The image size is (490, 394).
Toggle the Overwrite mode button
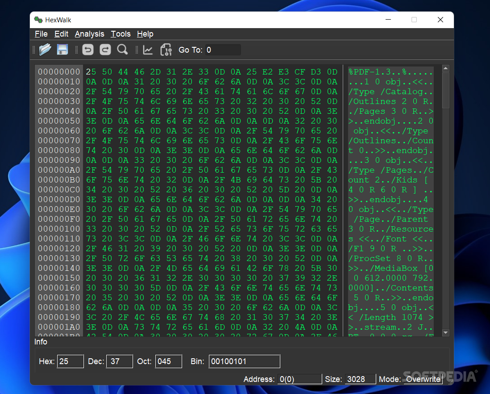click(423, 379)
